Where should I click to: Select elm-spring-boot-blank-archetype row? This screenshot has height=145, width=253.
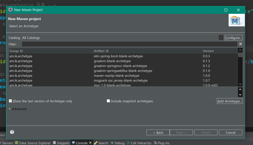[x=123, y=56]
